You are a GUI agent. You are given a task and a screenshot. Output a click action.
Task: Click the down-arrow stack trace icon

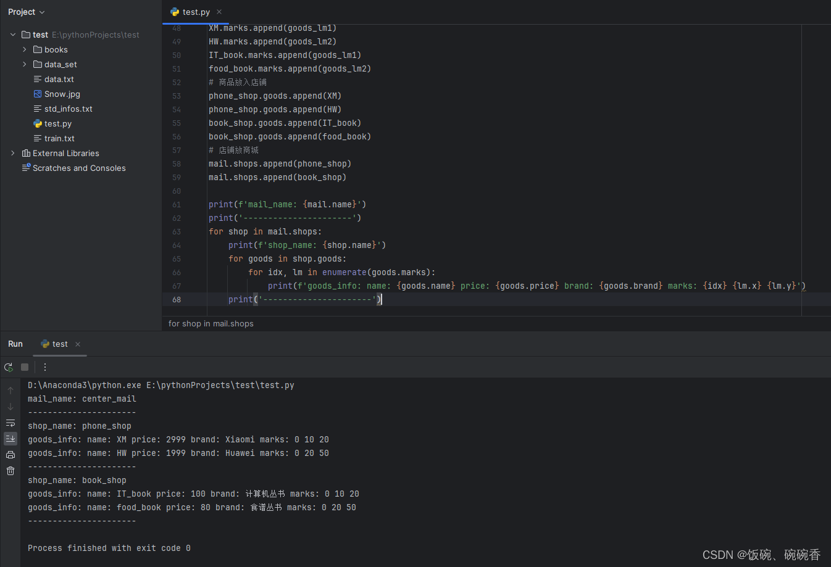[10, 407]
